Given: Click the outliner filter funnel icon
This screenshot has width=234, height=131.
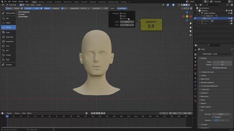Looking at the screenshot, I should coord(227,5).
